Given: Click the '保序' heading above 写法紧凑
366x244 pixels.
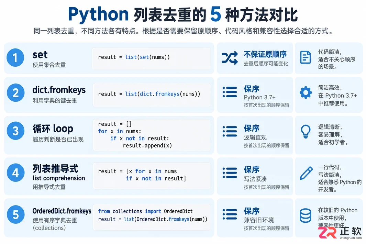Looking at the screenshot, I should coord(252,169).
